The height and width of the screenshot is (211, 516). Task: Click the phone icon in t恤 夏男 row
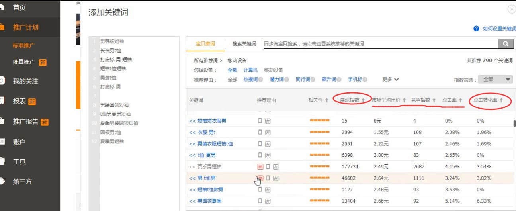(x=260, y=155)
